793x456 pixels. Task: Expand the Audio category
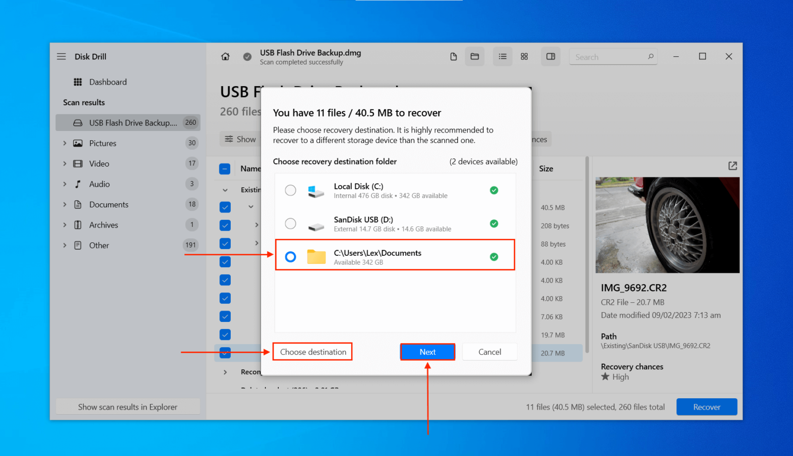pyautogui.click(x=65, y=184)
